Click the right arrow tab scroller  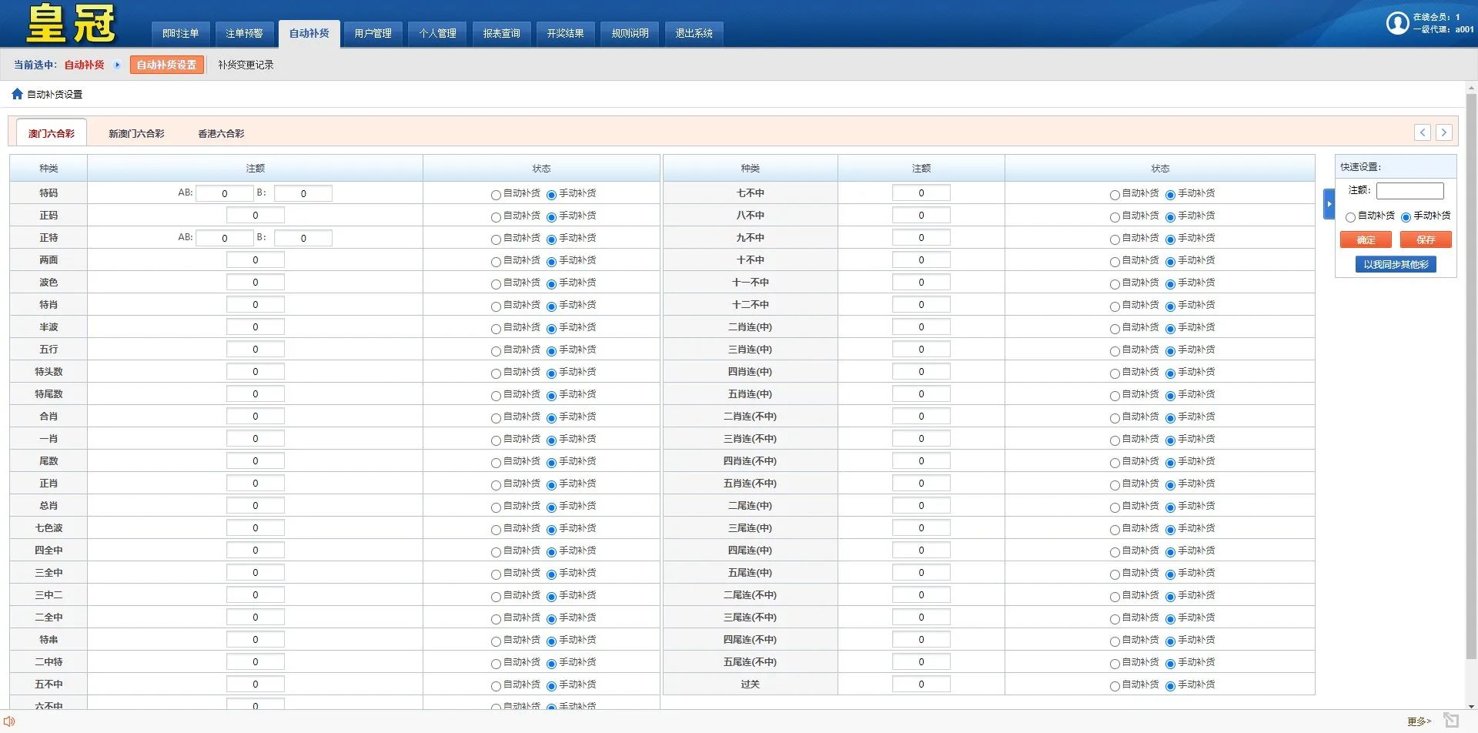[x=1444, y=132]
